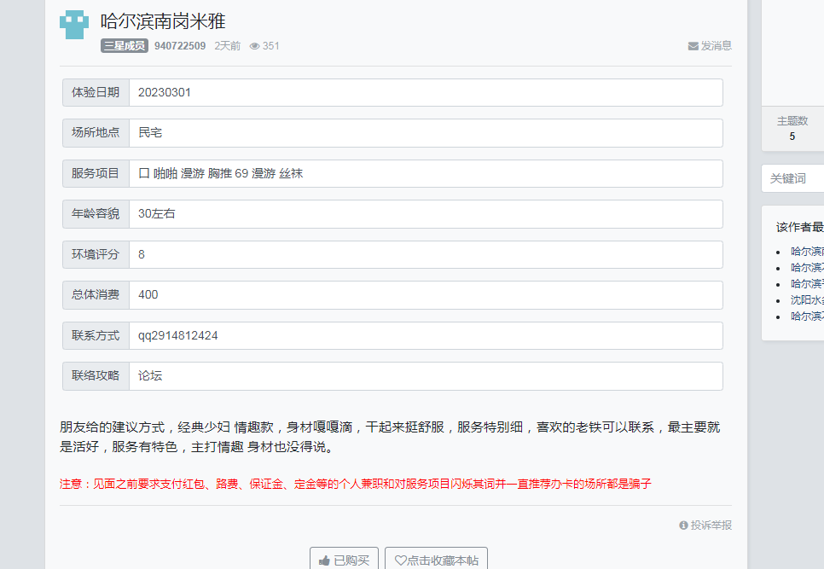Click the 联系方式 QQ number field

pyautogui.click(x=427, y=335)
